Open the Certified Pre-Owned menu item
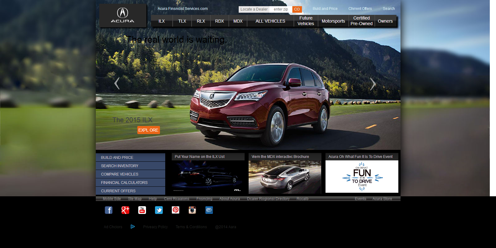 coord(361,21)
